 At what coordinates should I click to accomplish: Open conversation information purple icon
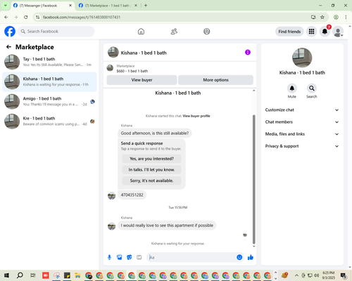pos(248,52)
